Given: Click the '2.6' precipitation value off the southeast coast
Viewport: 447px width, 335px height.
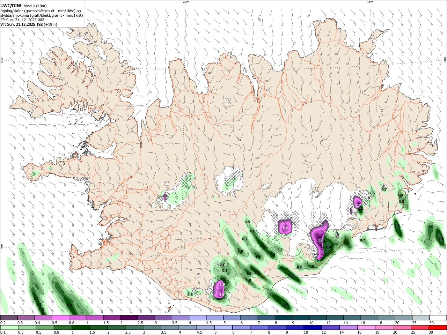Looking at the screenshot, I should (x=397, y=226).
